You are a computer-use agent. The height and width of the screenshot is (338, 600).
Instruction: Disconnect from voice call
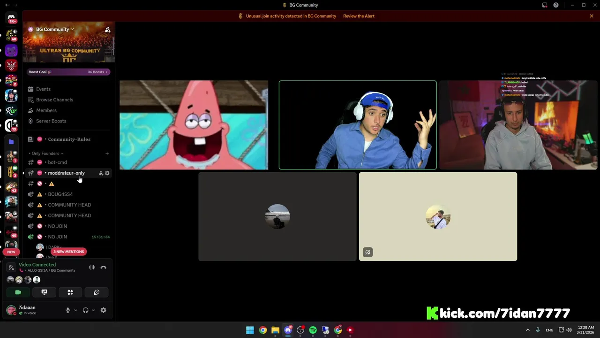click(x=103, y=268)
